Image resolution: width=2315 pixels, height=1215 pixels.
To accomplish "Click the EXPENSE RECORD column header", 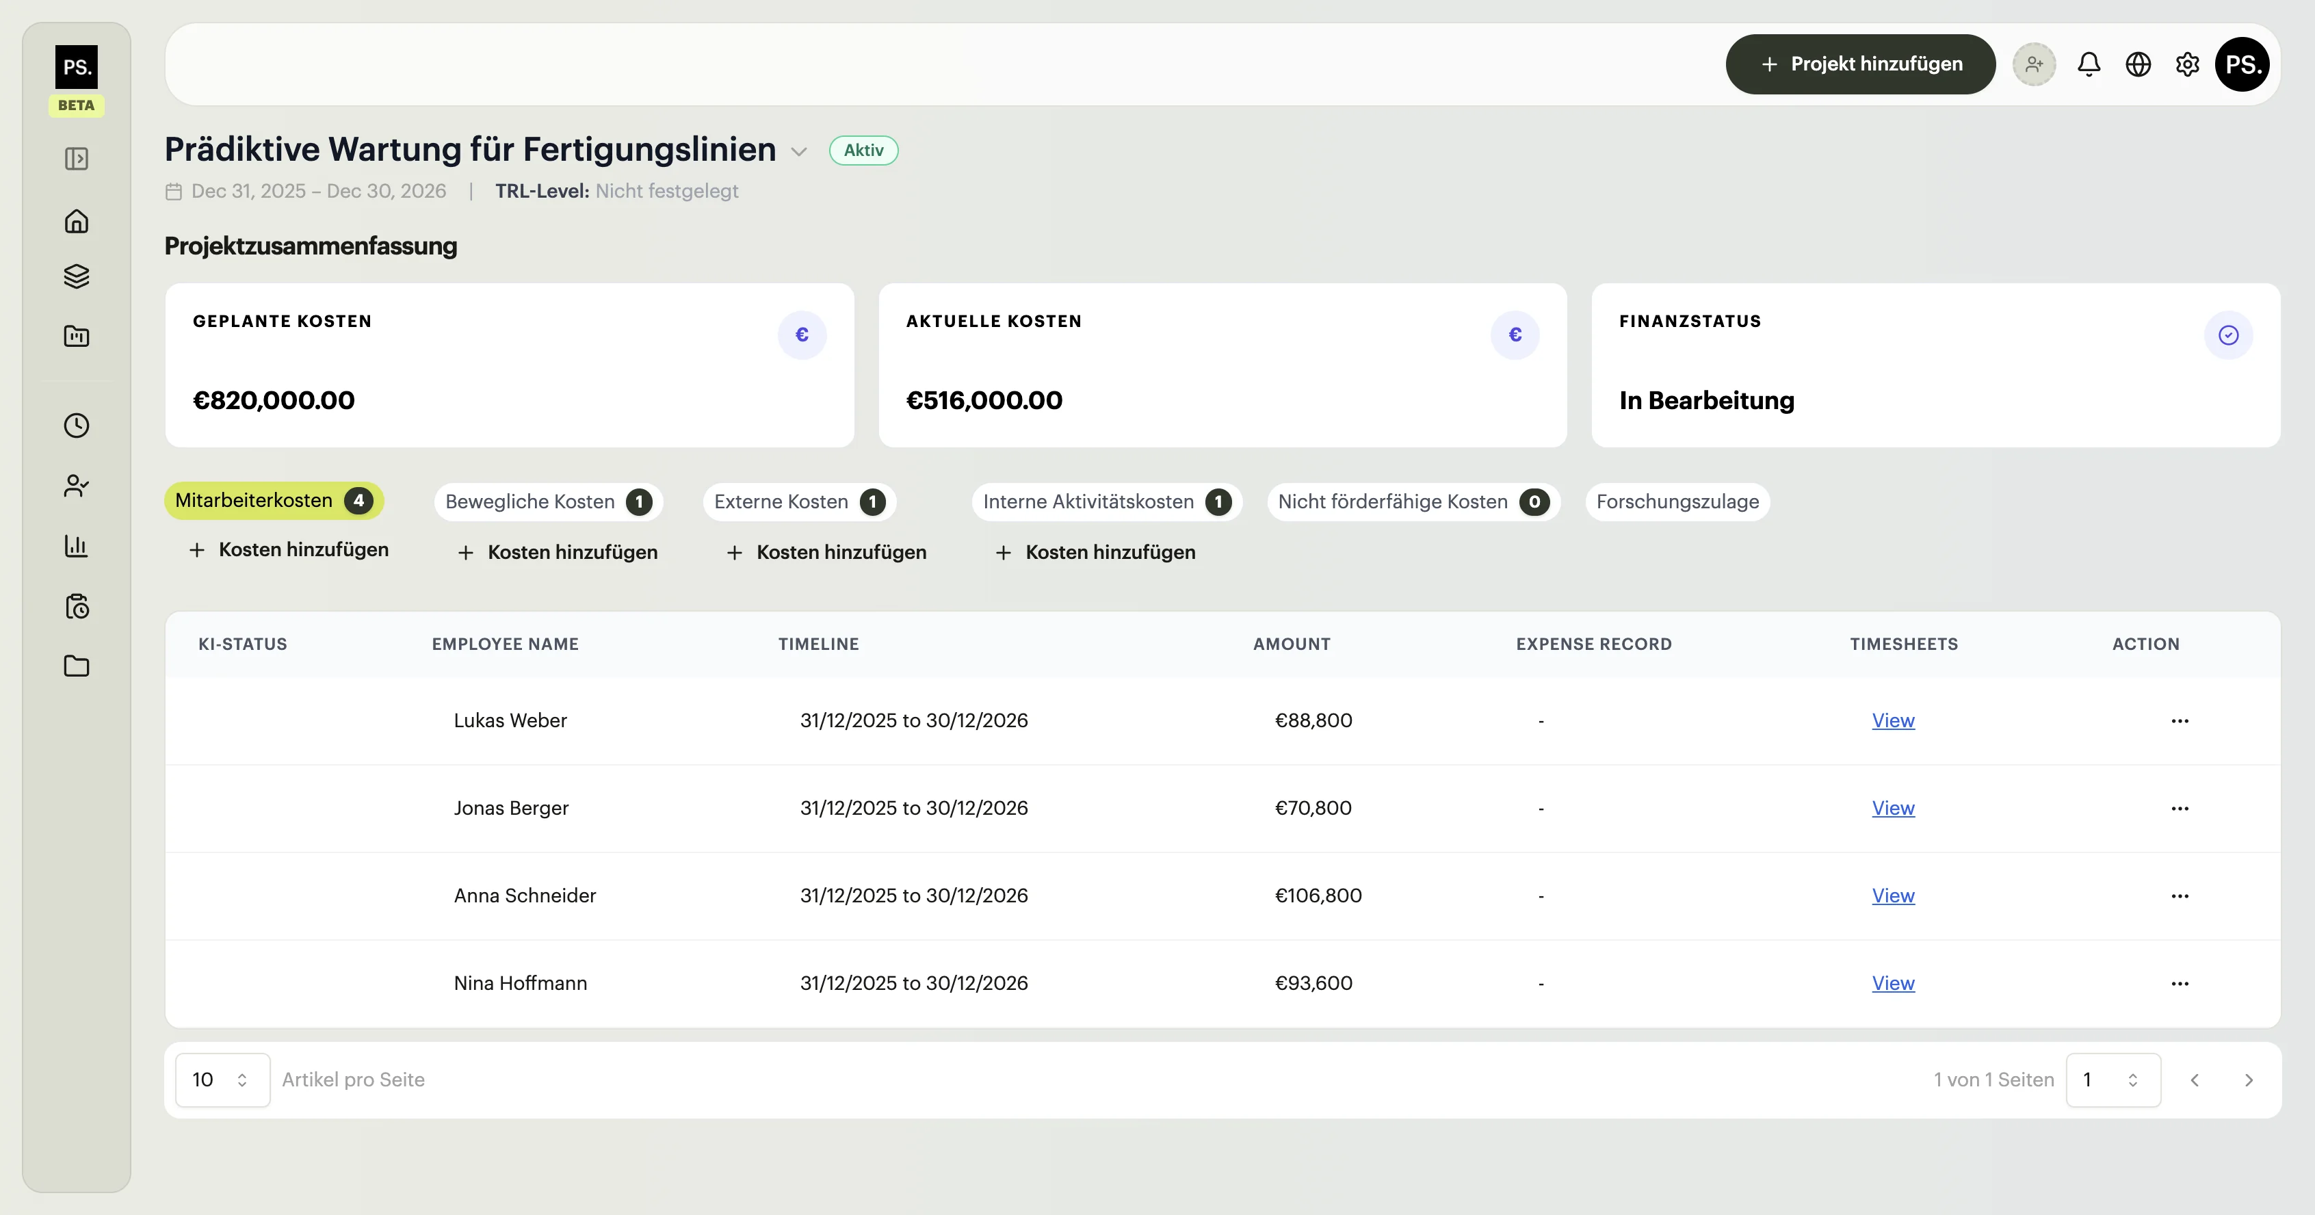I will tap(1593, 644).
